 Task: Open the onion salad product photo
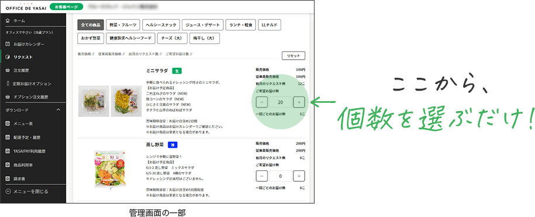[94, 101]
